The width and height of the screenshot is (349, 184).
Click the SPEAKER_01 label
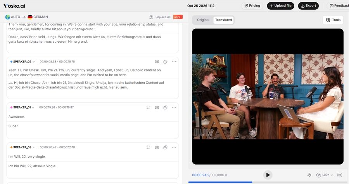(22, 108)
